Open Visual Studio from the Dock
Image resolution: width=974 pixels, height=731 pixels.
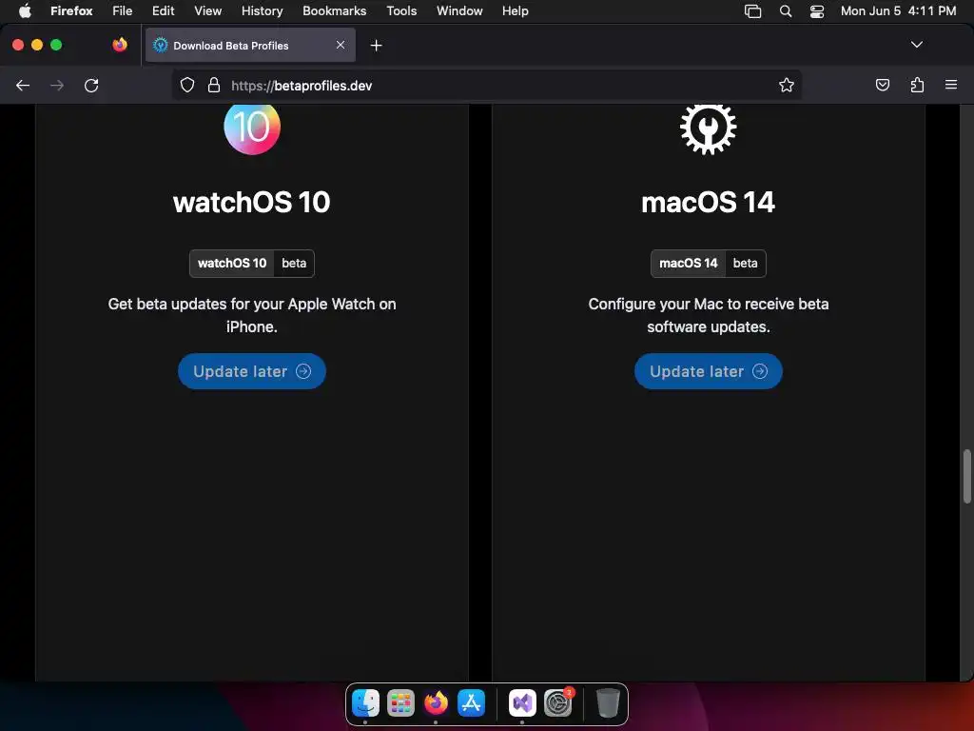pos(522,703)
